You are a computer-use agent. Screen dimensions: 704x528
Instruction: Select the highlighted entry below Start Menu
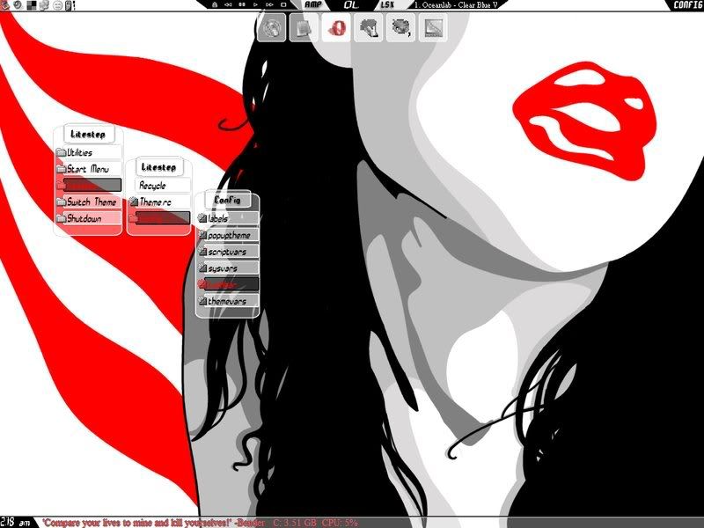click(x=89, y=186)
